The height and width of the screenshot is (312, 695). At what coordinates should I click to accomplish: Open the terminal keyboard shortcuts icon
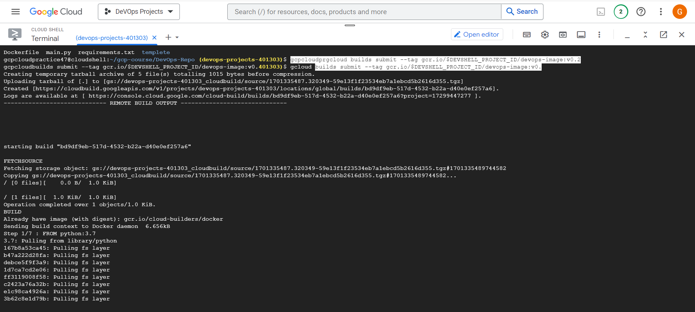[527, 34]
